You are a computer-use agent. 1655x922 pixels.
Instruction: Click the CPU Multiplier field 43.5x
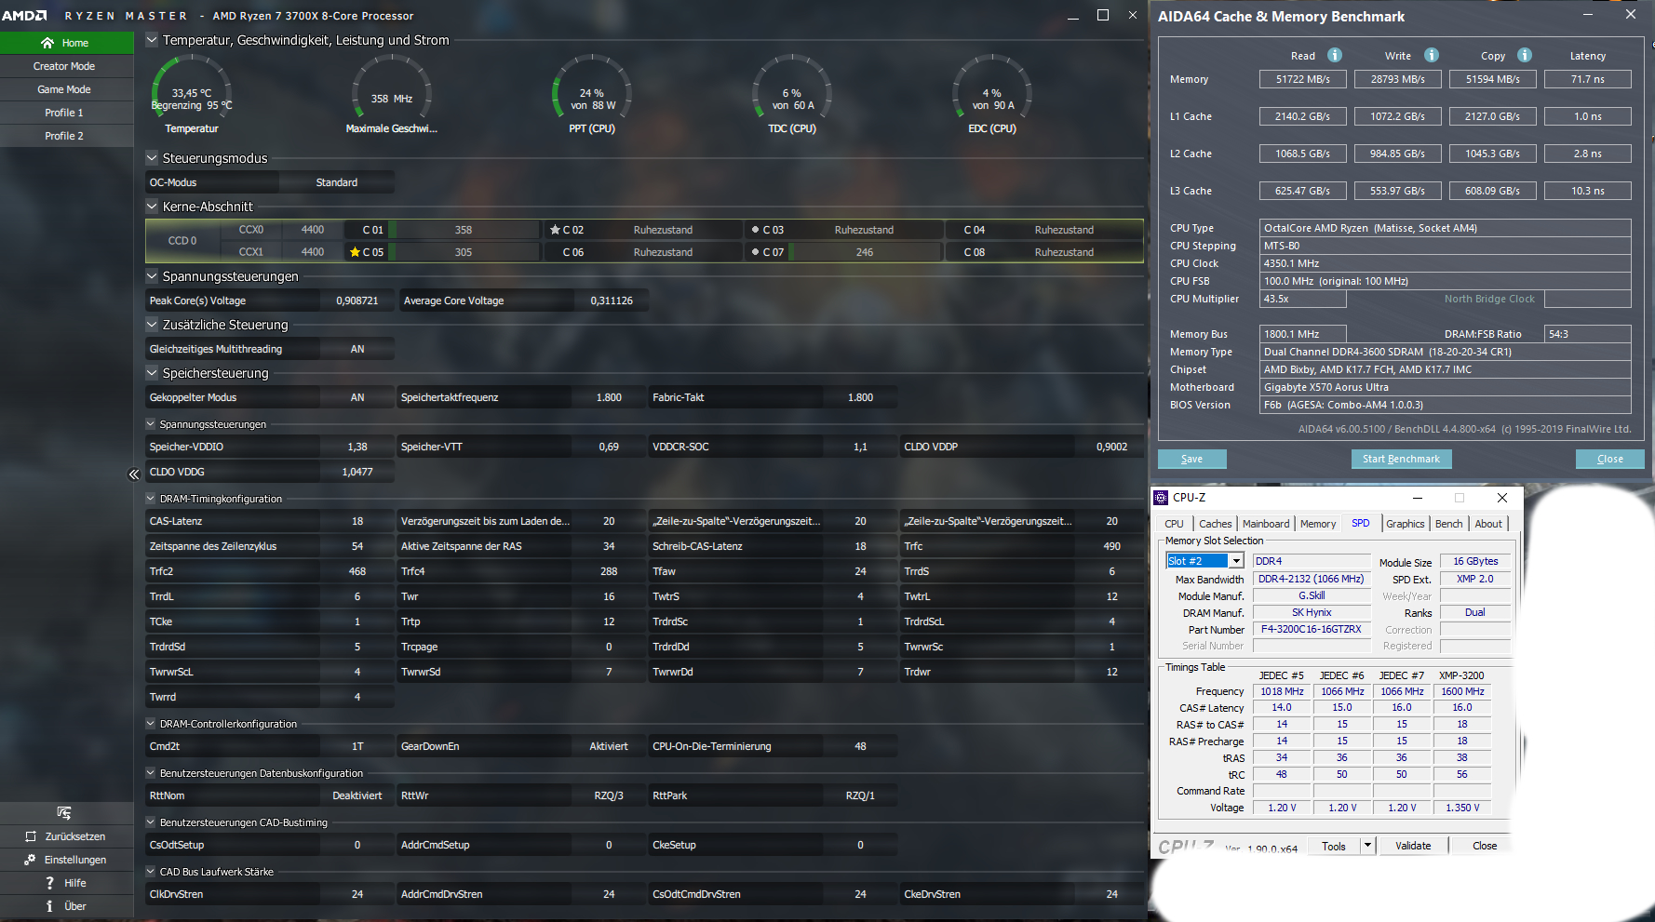tap(1303, 299)
